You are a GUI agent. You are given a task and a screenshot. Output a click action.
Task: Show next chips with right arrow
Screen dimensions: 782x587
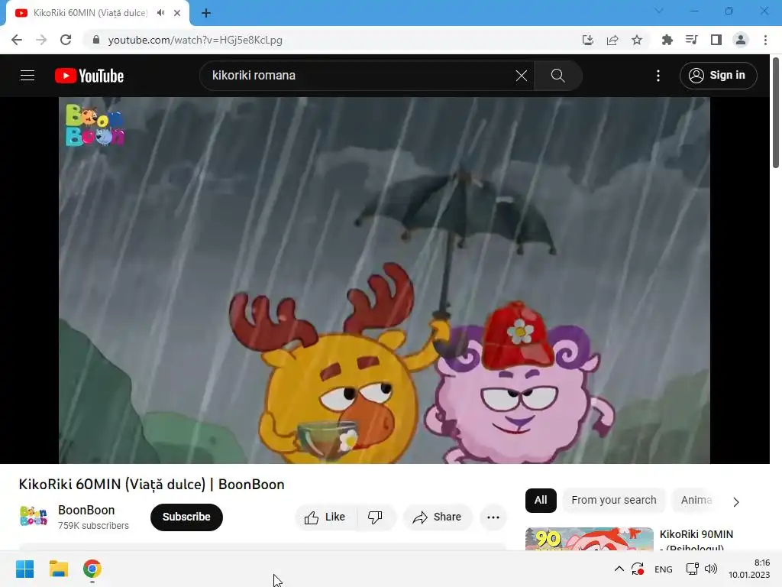736,501
